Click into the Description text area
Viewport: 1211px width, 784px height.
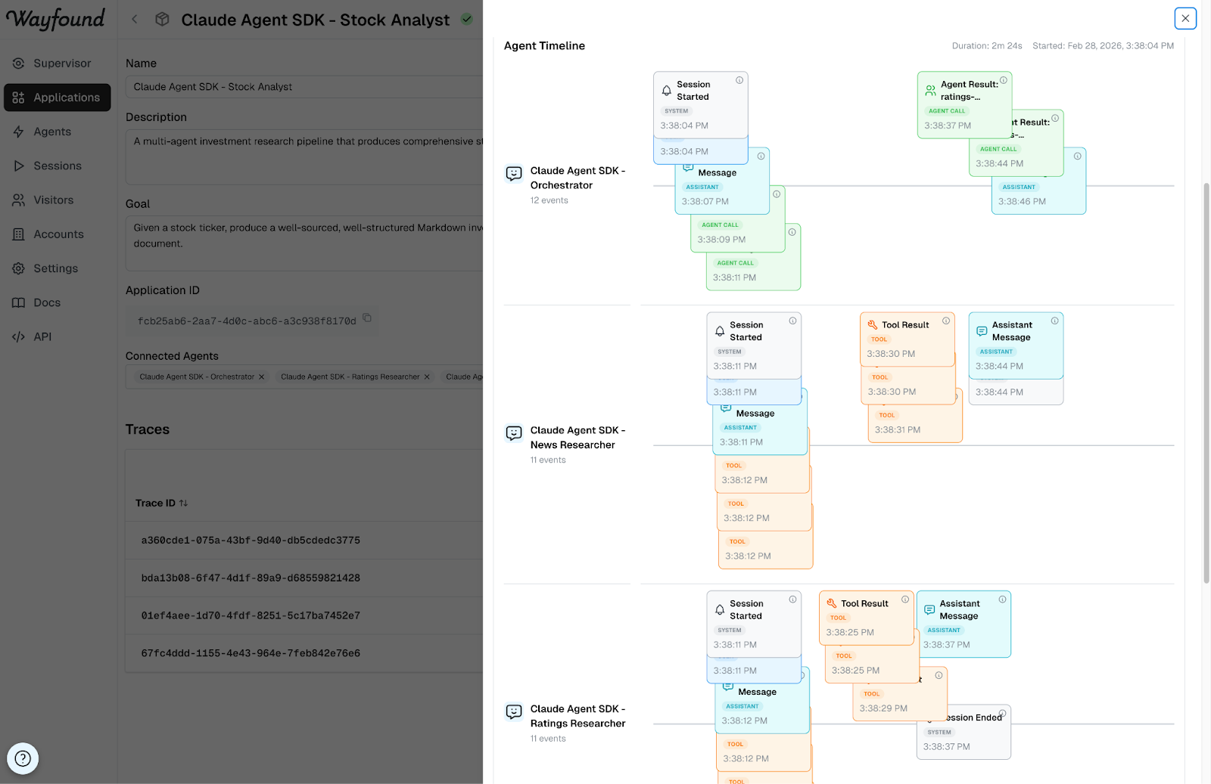(x=304, y=156)
